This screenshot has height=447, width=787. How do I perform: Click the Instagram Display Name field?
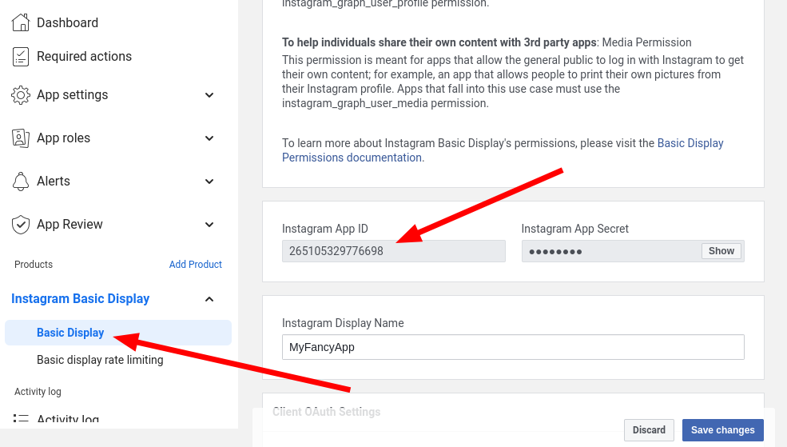513,347
